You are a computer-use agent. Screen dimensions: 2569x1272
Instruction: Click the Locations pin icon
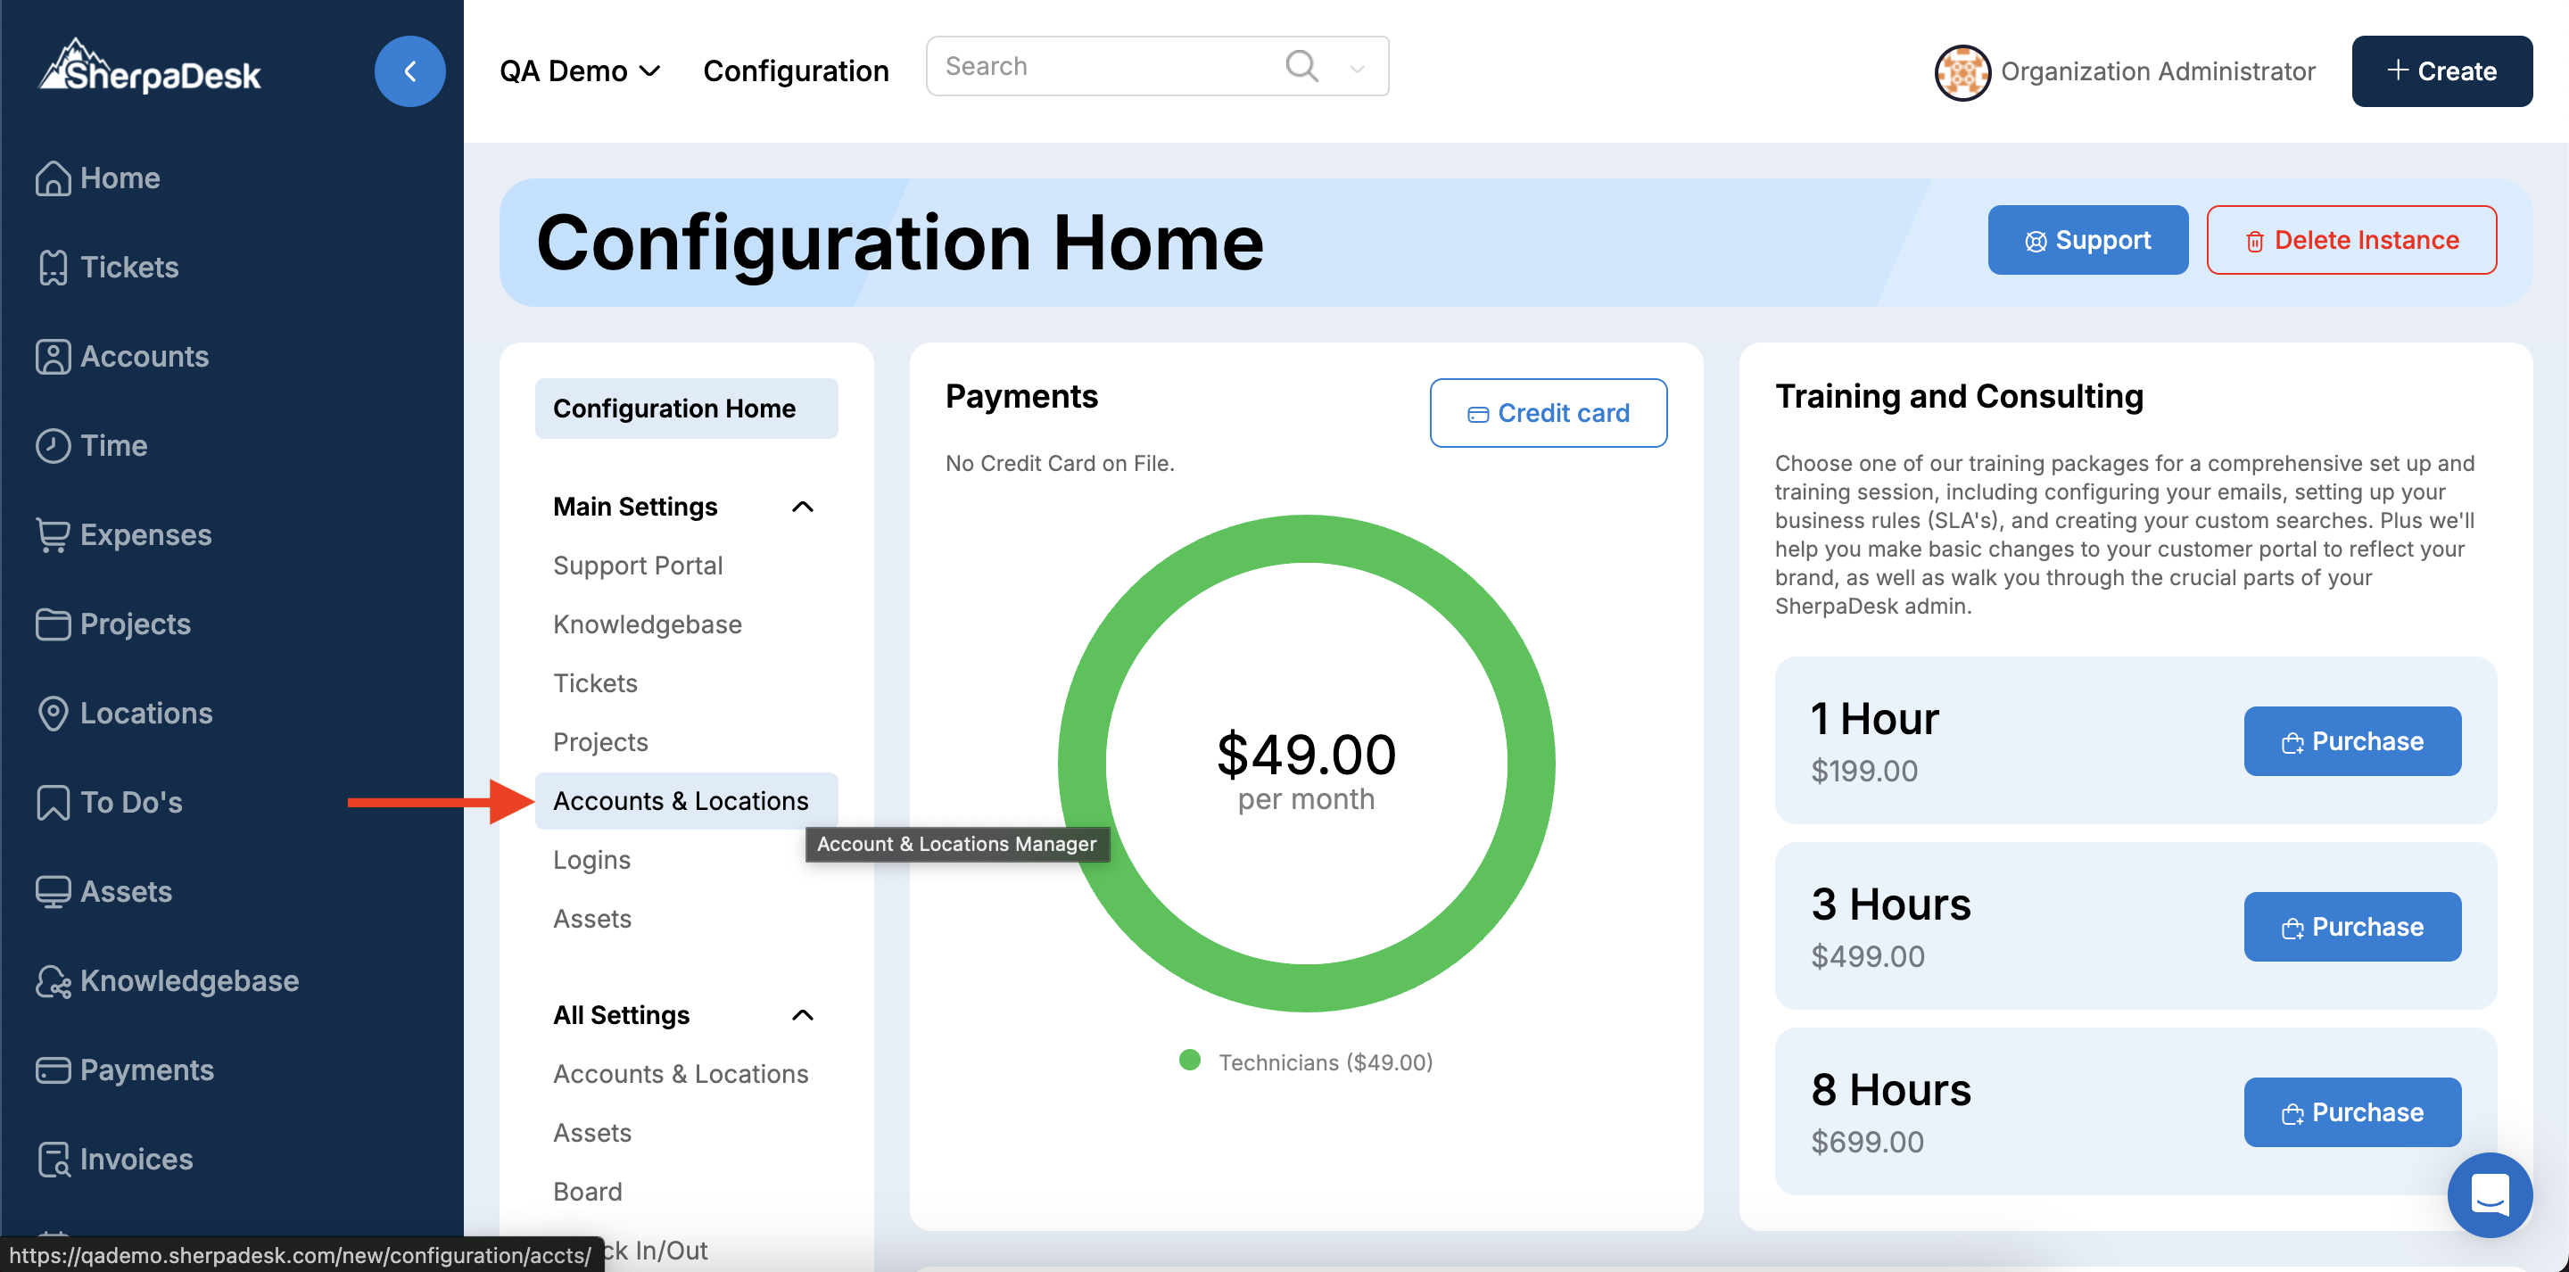click(52, 713)
